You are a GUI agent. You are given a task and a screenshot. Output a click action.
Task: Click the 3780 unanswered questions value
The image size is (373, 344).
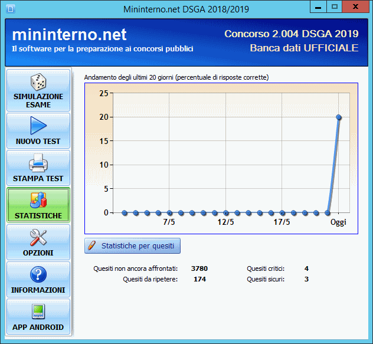(x=199, y=268)
